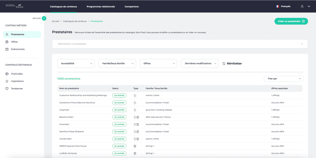Image resolution: width=316 pixels, height=158 pixels.
Task: Click the RÉDUIRE sidebar label
Action: click(x=37, y=19)
